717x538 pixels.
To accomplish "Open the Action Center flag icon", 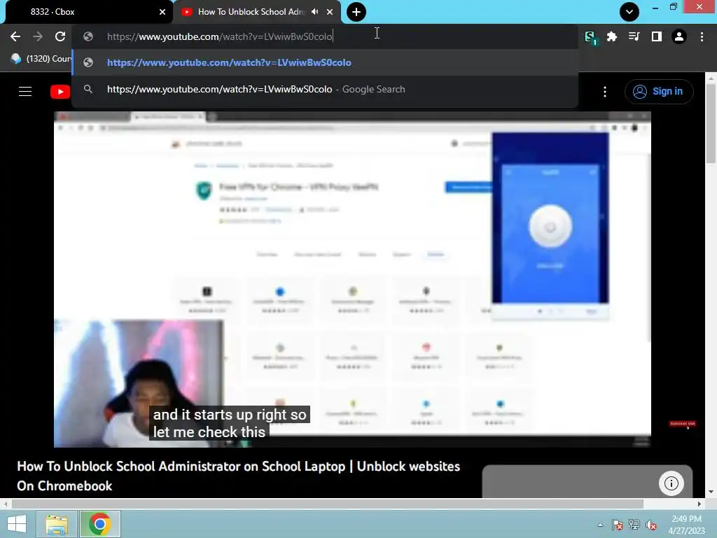I will (x=617, y=525).
